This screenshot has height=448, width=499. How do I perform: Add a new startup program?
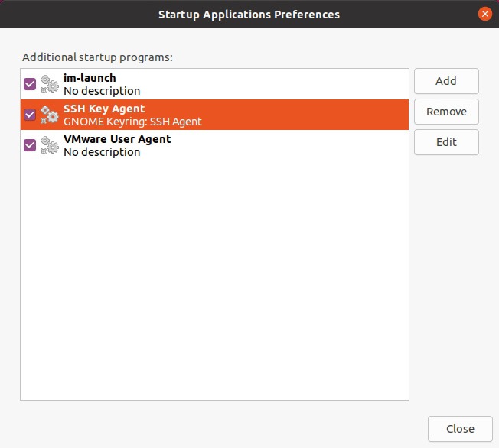[x=446, y=81]
